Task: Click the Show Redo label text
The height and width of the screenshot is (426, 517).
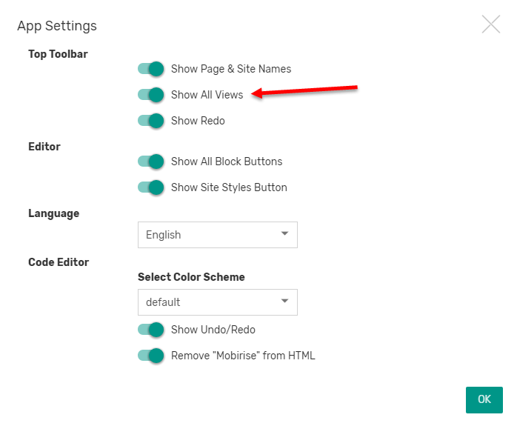Action: coord(198,121)
